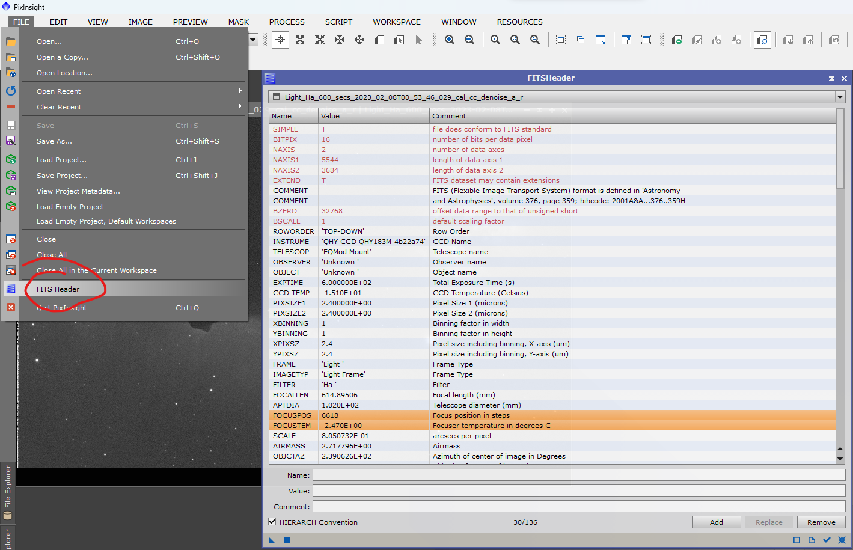
Task: Click the Comment input field
Action: [579, 506]
